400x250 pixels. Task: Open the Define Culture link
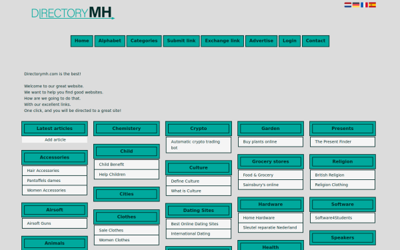[x=199, y=181]
